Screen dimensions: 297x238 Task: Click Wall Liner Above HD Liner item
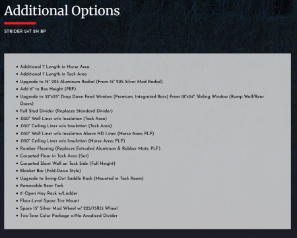(x=87, y=133)
